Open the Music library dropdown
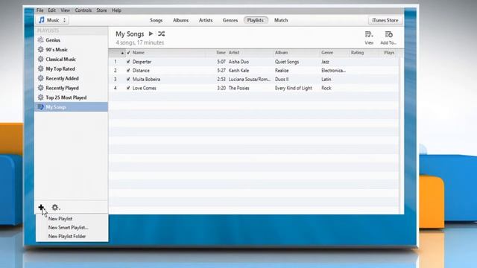Screen dimensions: 477x268 [x=53, y=20]
